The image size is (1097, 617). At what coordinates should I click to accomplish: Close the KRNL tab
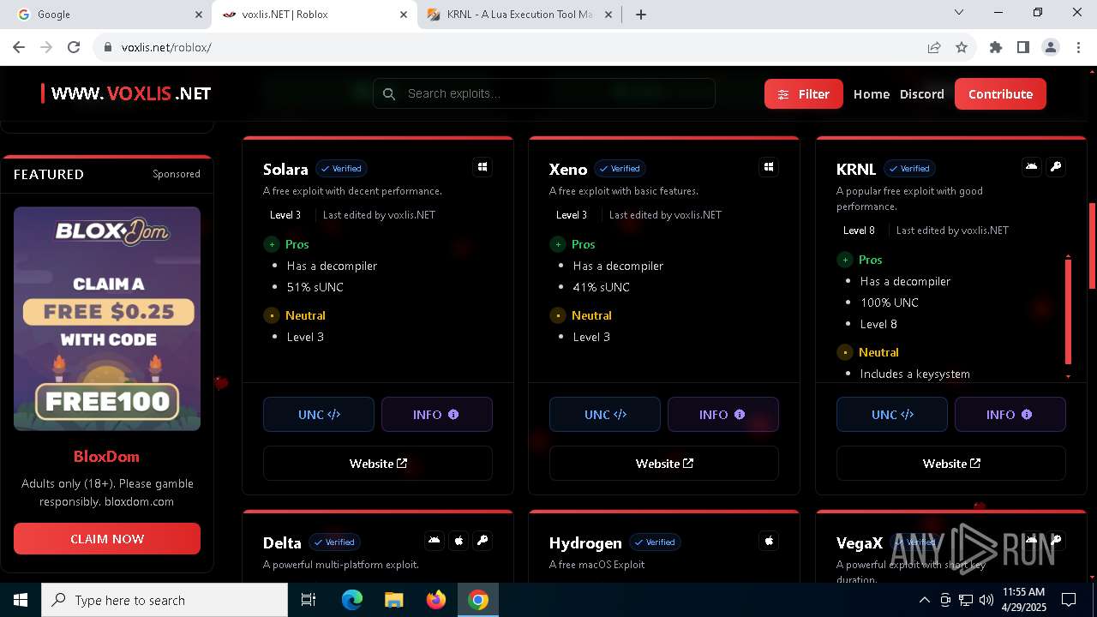(x=608, y=15)
